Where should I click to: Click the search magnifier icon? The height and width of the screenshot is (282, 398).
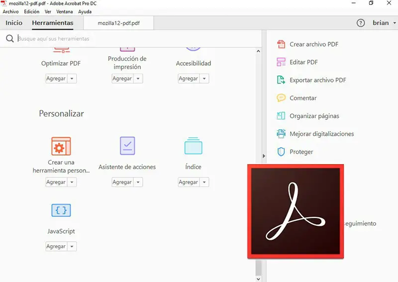tap(10, 39)
